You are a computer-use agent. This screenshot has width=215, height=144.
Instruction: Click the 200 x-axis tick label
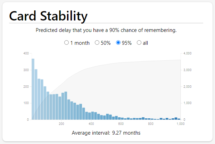(x=61, y=124)
